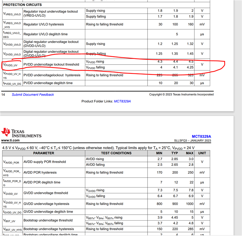Select 'Regulator UVLO deglitch time' text
The image size is (242, 236).
(46, 34)
